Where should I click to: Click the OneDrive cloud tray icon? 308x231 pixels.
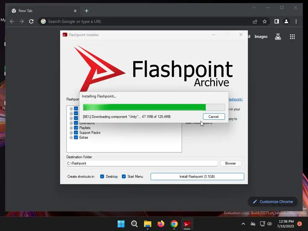(x=253, y=224)
